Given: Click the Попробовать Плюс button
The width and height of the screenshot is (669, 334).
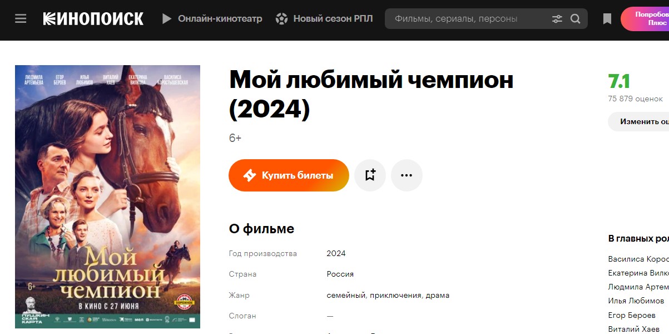Looking at the screenshot, I should pos(645,19).
